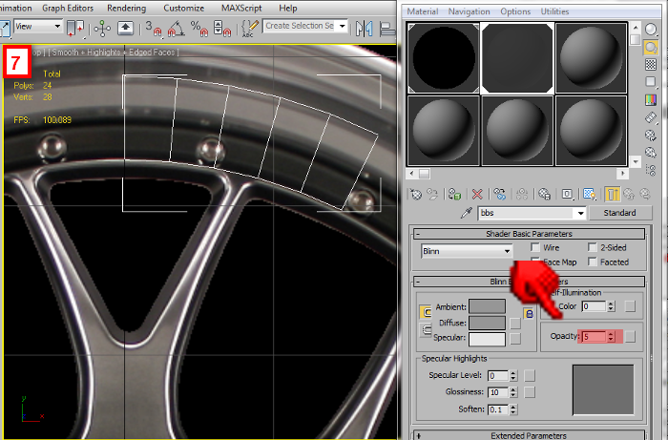
Task: Enable the 2-Sided checkbox
Action: click(593, 247)
